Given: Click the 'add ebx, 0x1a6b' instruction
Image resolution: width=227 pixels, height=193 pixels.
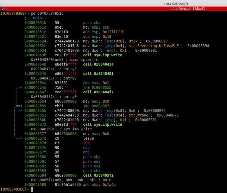Looking at the screenshot, I should (99, 185).
